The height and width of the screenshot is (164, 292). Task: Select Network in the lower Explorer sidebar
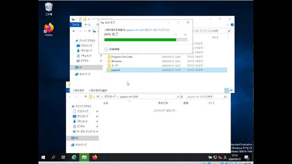click(x=79, y=145)
